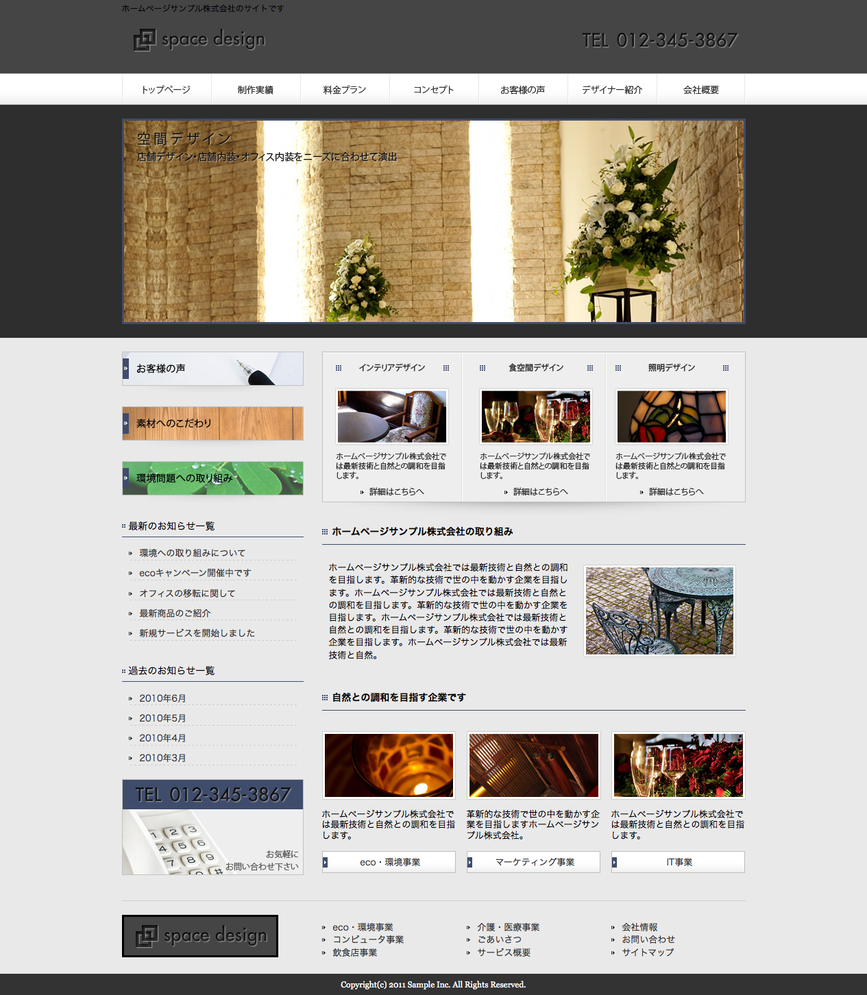Click the space design logo in footer
Viewport: 867px width, 995px height.
200,935
